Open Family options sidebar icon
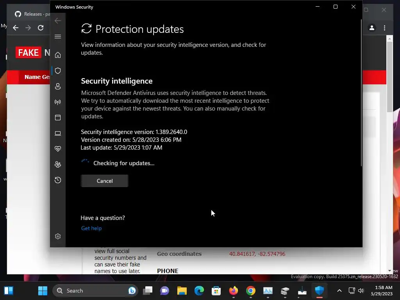Image resolution: width=400 pixels, height=300 pixels. pyautogui.click(x=58, y=164)
